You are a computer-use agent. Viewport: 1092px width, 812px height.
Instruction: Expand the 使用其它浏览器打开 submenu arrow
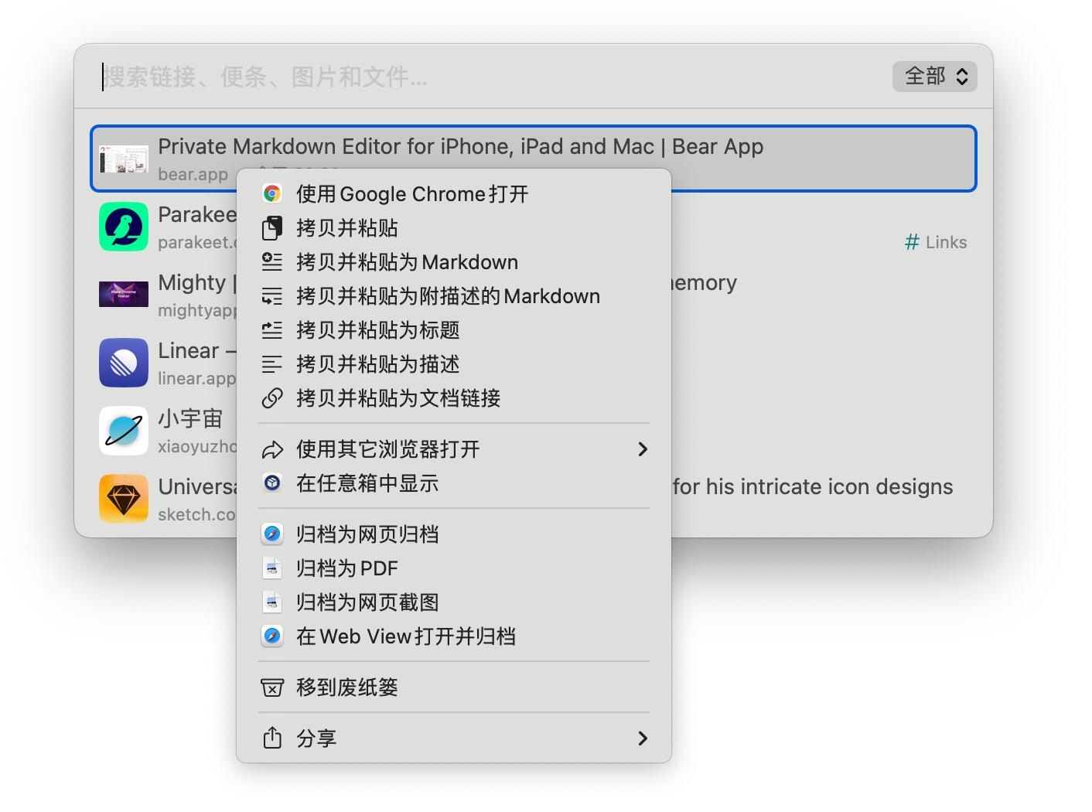642,449
